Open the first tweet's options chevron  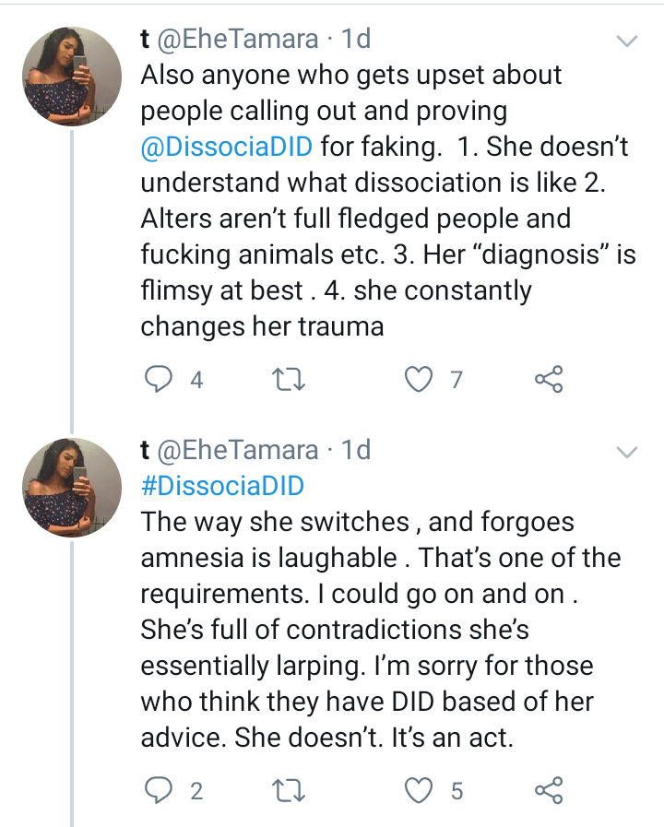pos(626,41)
